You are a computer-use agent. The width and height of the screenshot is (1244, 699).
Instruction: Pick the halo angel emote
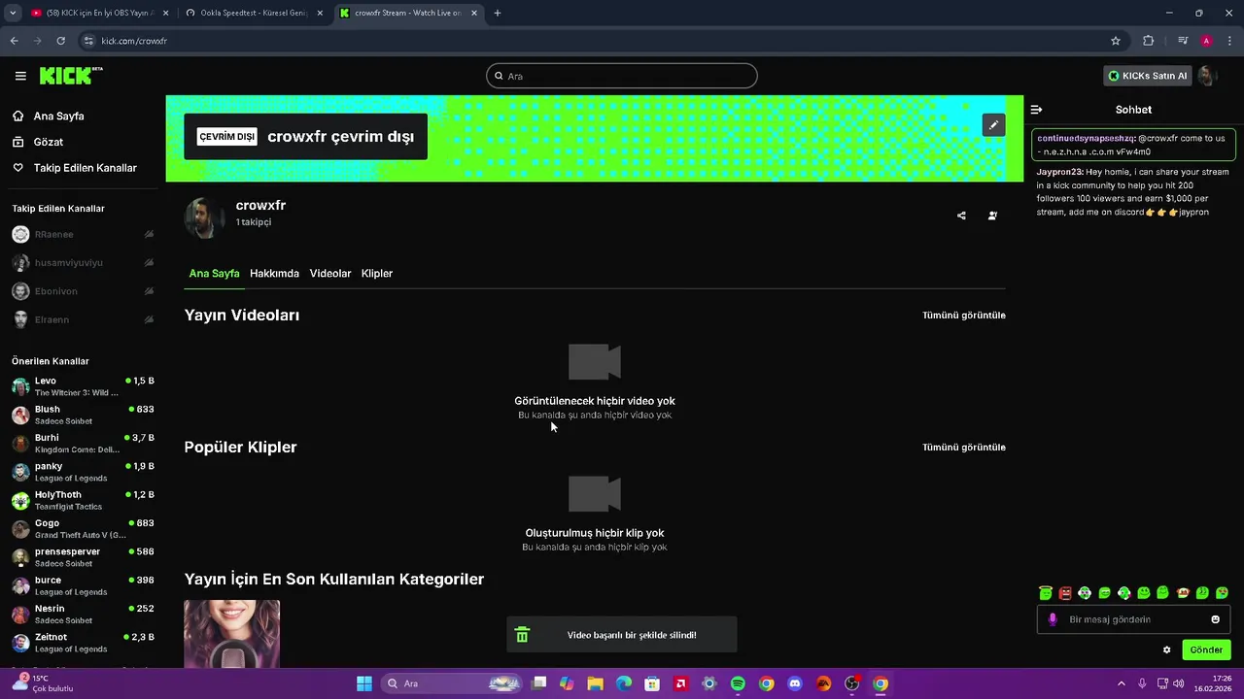point(1046,592)
